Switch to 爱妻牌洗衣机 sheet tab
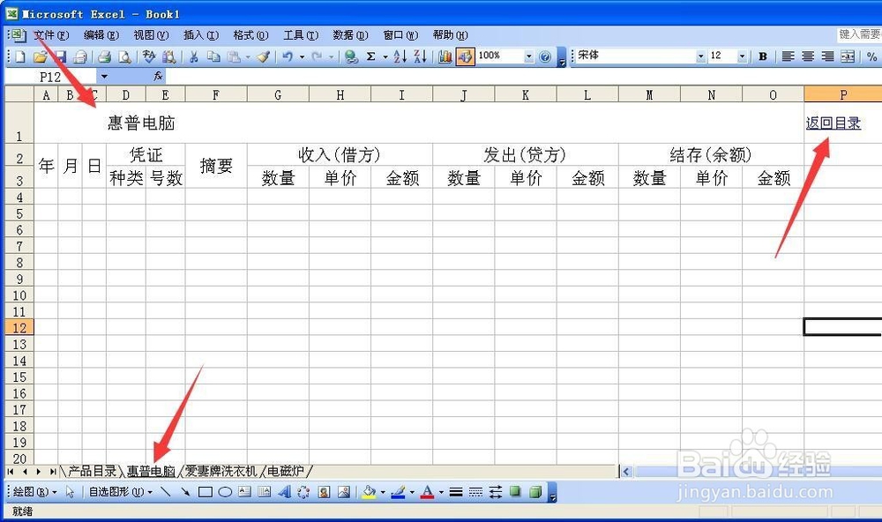The image size is (882, 522). 221,471
